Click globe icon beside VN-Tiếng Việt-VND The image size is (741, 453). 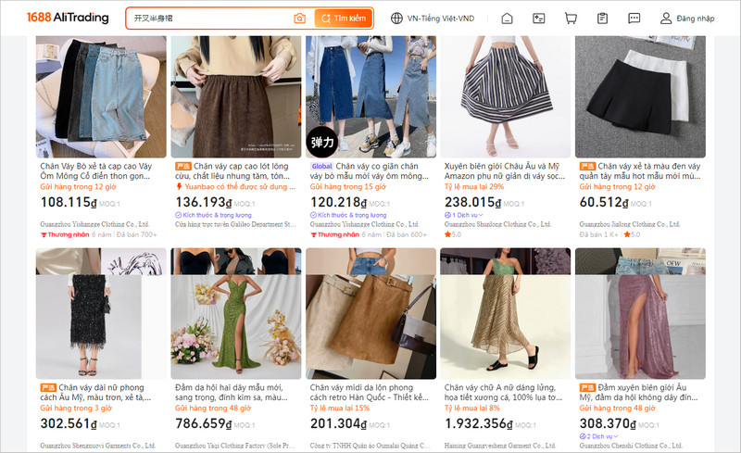396,19
